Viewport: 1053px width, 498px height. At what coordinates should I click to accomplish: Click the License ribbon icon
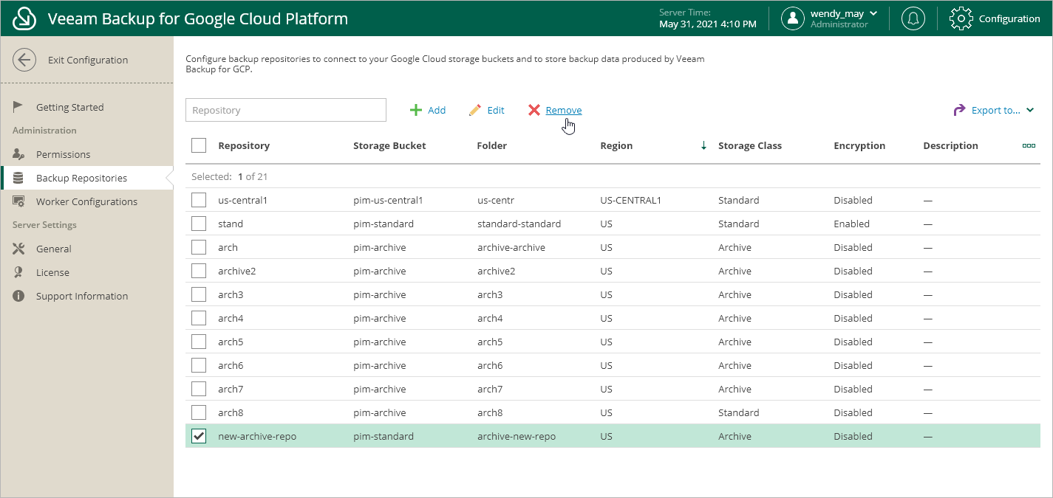(x=18, y=272)
